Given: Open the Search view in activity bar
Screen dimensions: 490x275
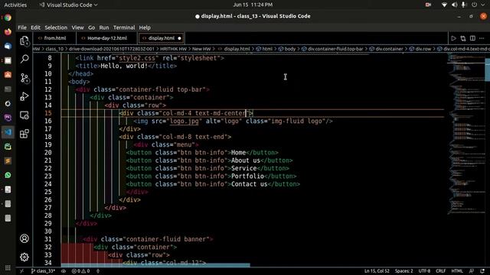Looking at the screenshot, I should click(24, 59).
